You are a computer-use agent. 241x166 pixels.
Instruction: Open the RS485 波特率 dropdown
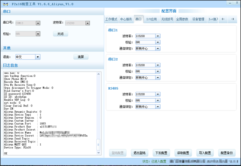pyautogui.click(x=158, y=94)
